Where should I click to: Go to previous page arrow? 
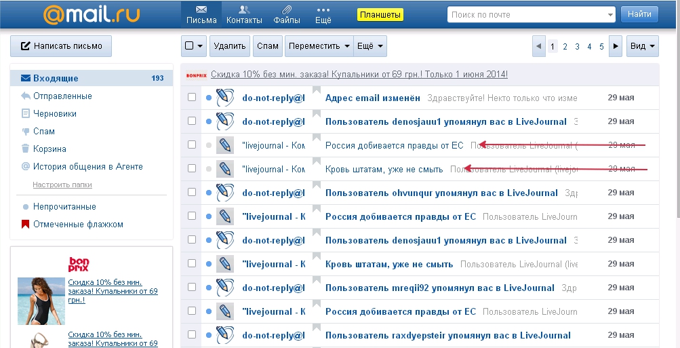(x=538, y=46)
